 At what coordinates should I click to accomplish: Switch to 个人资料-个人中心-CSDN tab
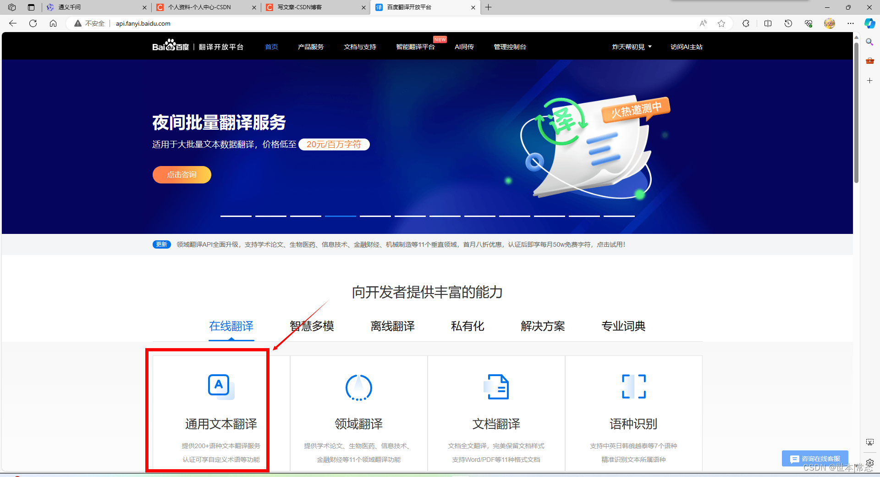tap(206, 7)
